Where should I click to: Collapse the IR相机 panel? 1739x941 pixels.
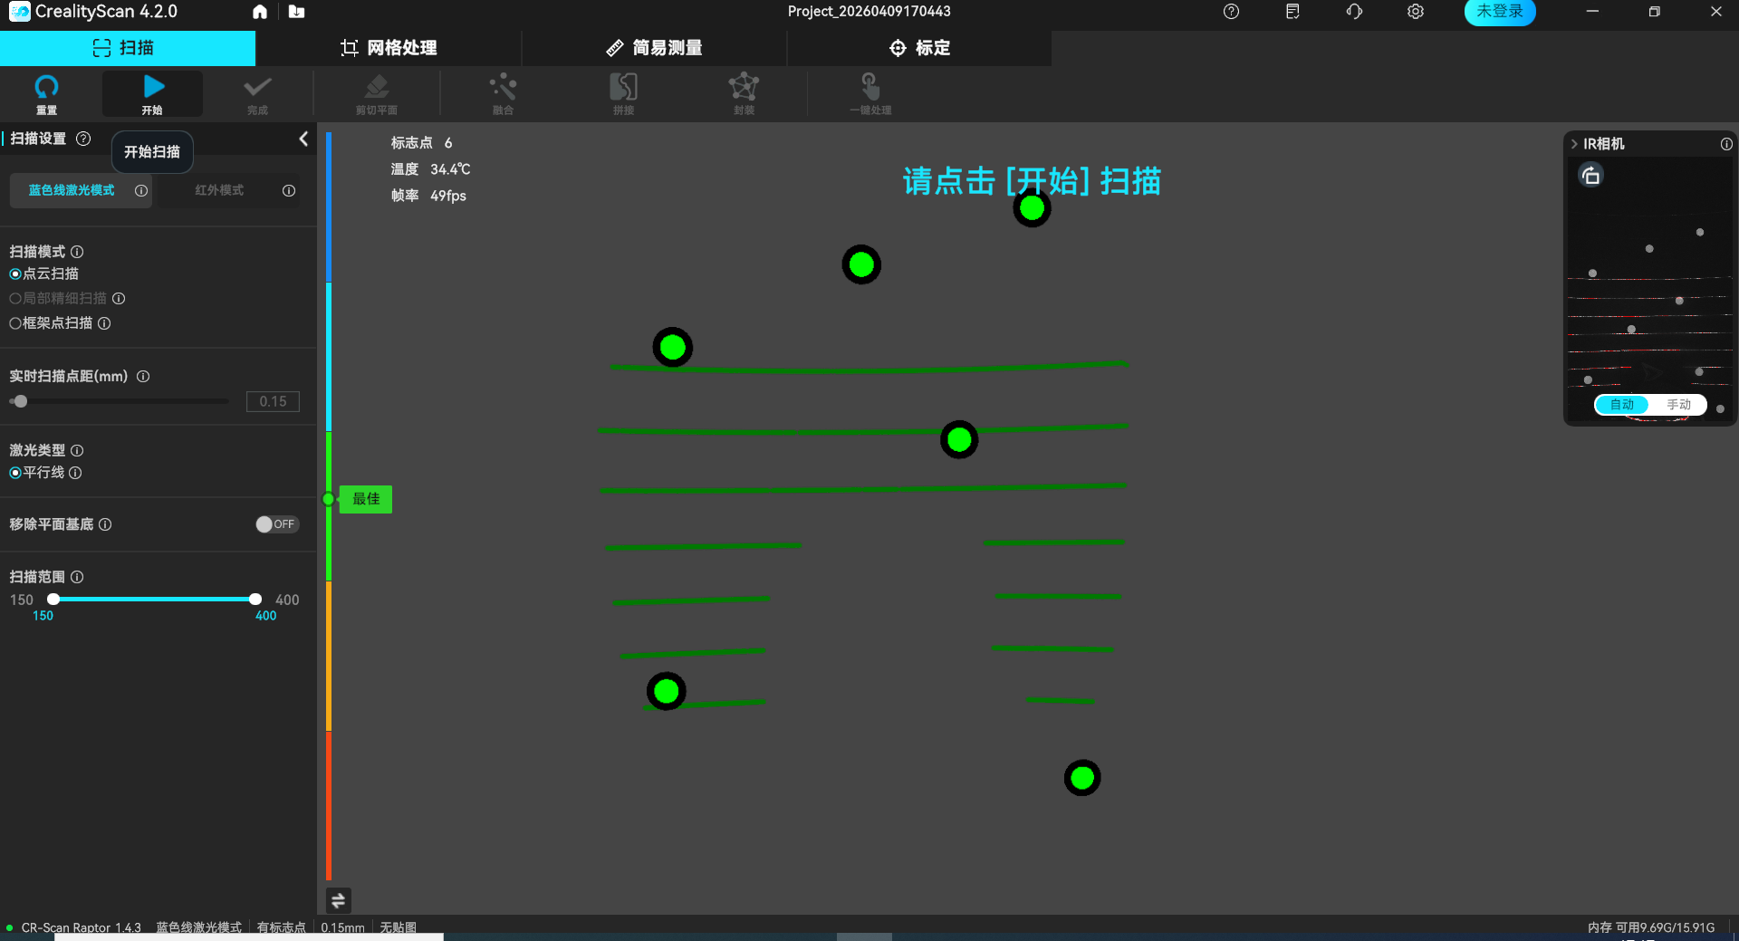(x=1573, y=143)
